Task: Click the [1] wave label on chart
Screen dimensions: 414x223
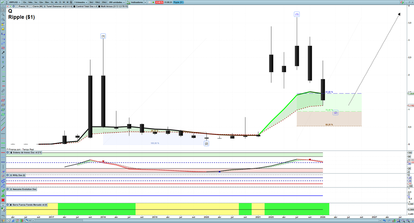Action: 103,36
